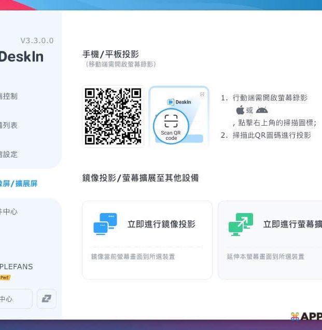The height and width of the screenshot is (330, 322).
Task: Open the 設備列表 device list tab
Action: point(9,125)
